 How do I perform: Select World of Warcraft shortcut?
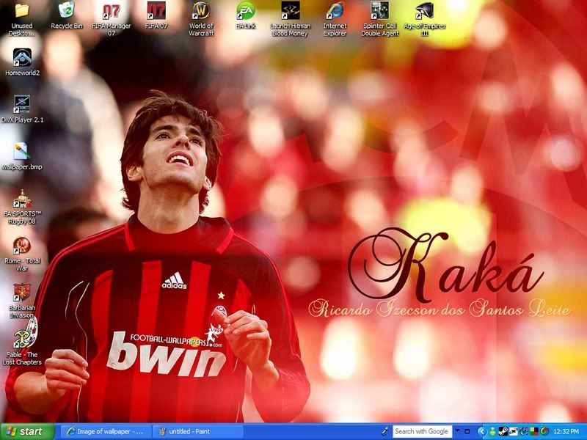point(201,20)
